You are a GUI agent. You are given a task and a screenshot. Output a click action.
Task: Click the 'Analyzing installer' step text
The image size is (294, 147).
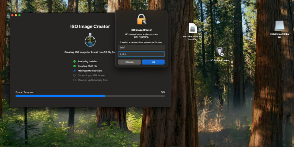88,61
